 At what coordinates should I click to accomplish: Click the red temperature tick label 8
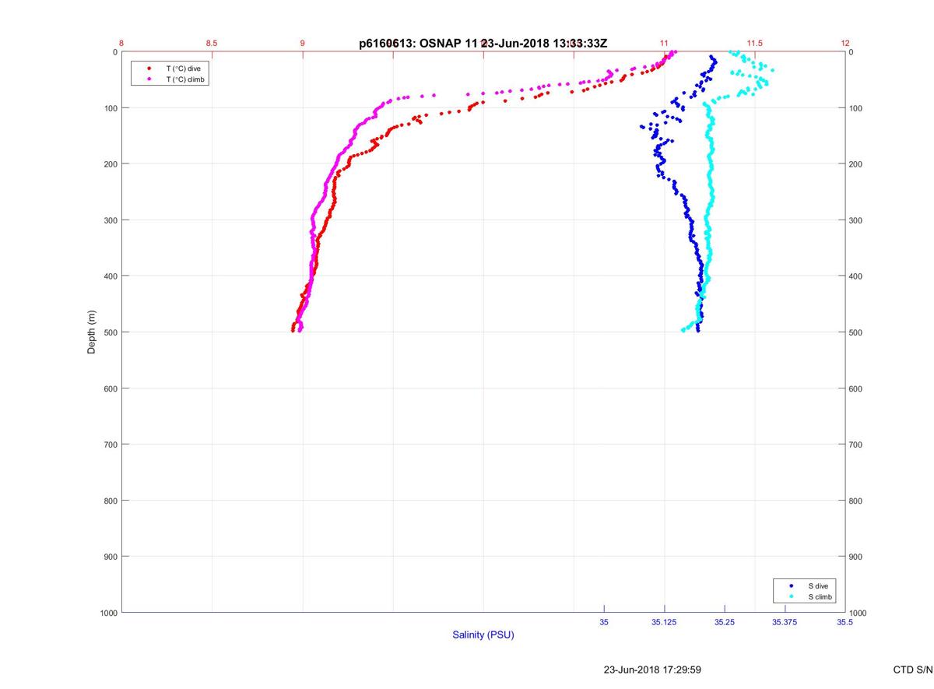pos(122,43)
